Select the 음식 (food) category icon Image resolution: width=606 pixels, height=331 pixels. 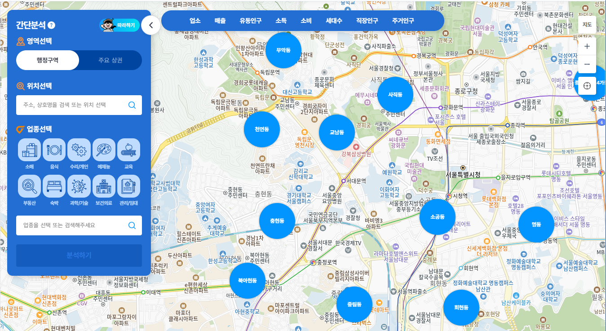[54, 150]
